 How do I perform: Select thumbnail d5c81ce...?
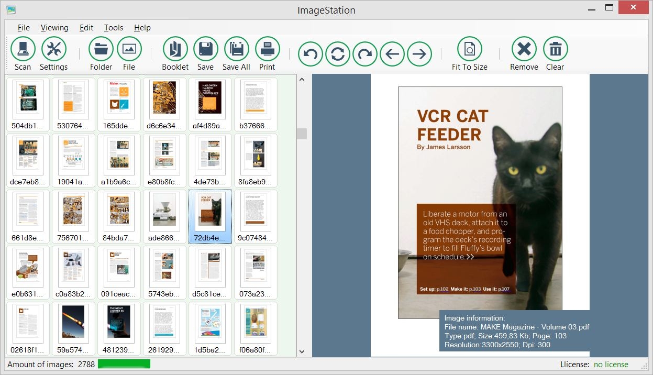(x=210, y=273)
